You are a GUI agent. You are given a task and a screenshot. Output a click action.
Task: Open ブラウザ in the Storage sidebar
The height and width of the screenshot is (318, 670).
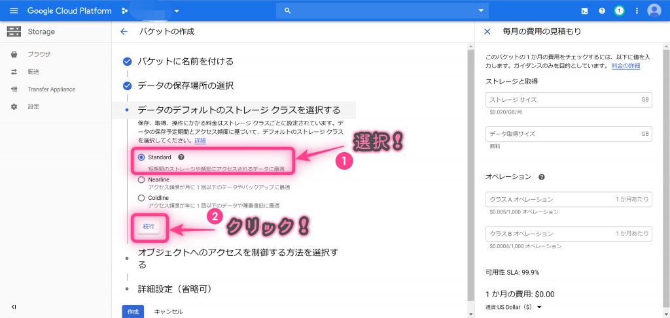point(39,54)
